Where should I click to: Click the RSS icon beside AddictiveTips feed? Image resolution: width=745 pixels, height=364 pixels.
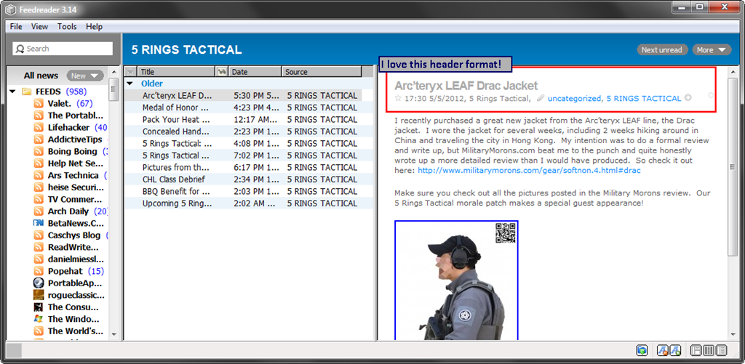pyautogui.click(x=39, y=139)
